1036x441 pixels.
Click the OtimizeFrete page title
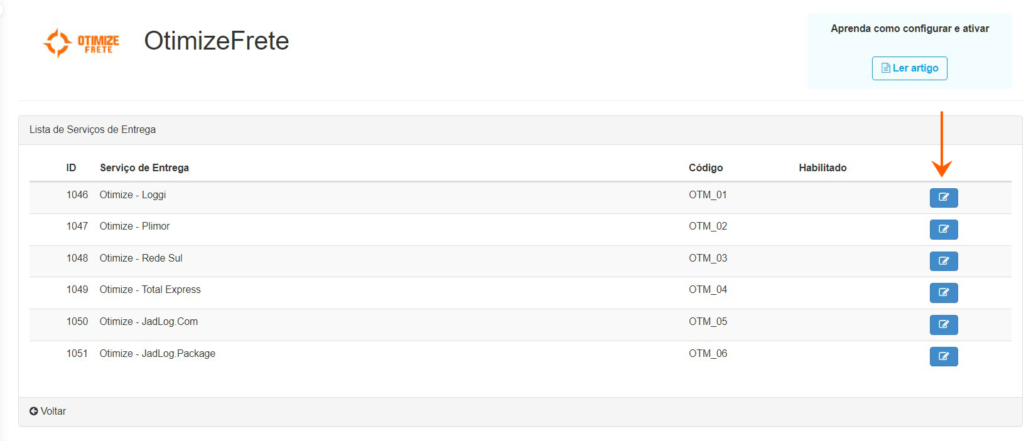coord(216,41)
